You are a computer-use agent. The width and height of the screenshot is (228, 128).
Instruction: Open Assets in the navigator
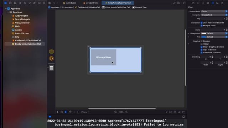point(18,30)
